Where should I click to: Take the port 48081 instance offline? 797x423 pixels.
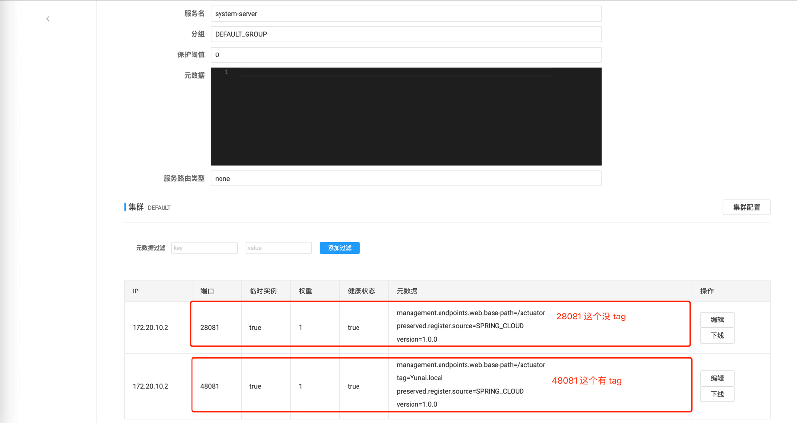coord(717,394)
